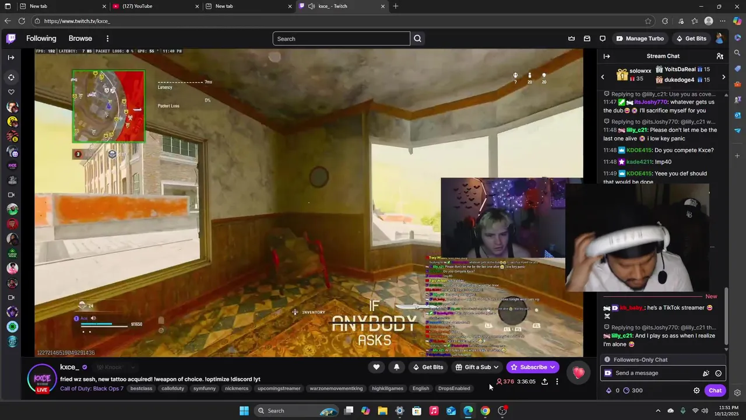Show previous gift leaderboard entries
Viewport: 746px width, 420px height.
[x=603, y=77]
